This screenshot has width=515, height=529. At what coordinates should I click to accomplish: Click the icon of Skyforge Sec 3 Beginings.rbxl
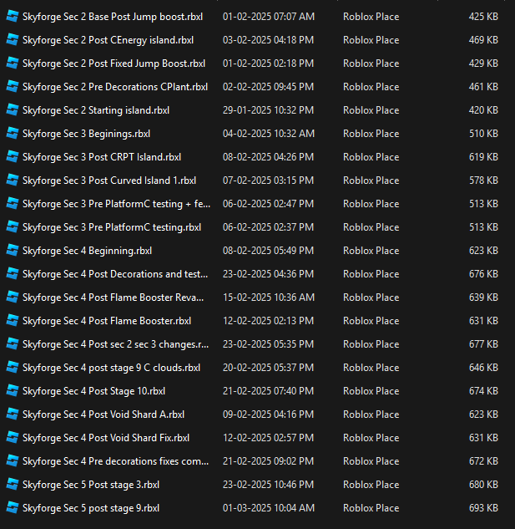pos(13,134)
